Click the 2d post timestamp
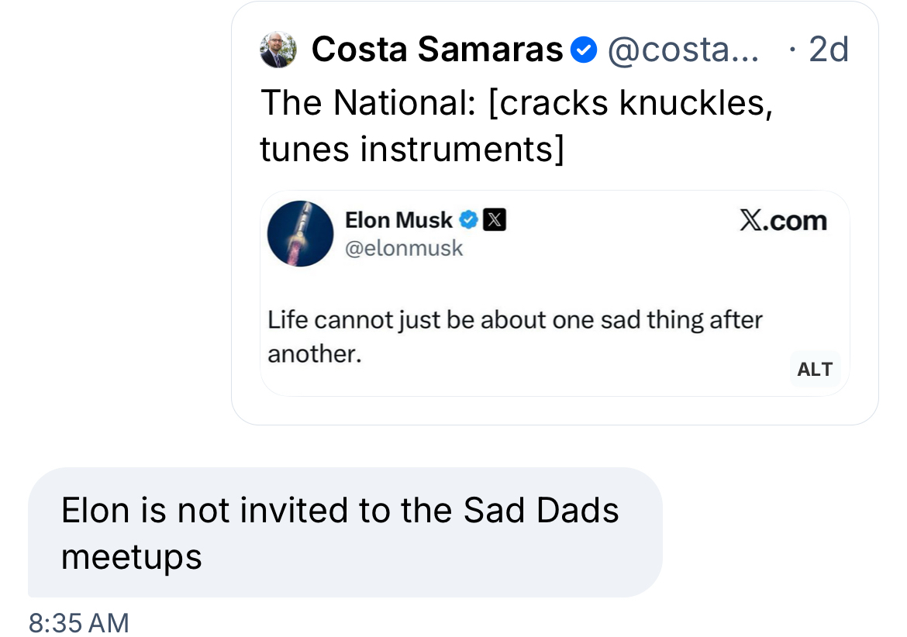The width and height of the screenshot is (907, 637). point(827,50)
